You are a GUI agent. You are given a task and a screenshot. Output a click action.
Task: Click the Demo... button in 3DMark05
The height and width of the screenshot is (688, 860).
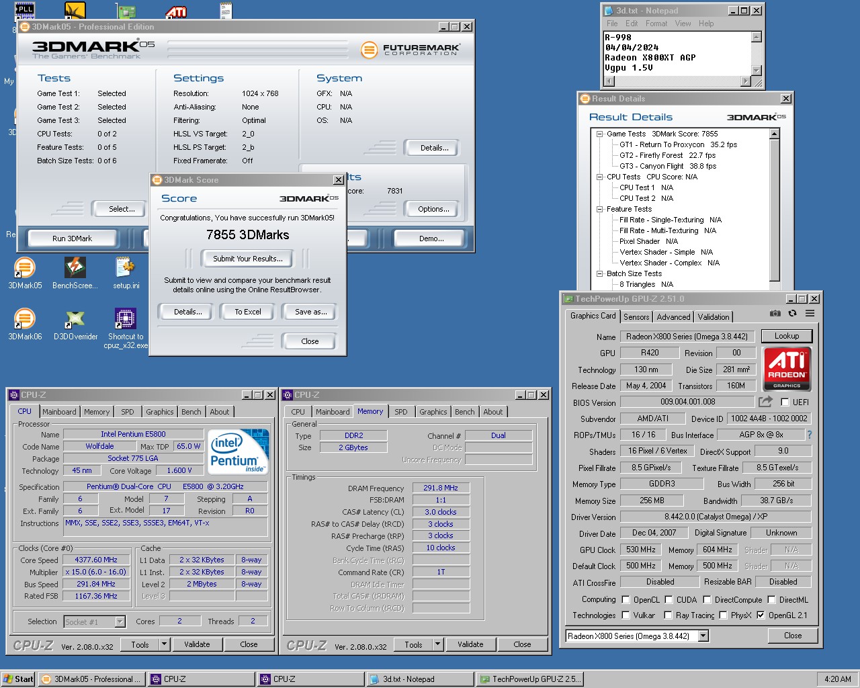431,239
